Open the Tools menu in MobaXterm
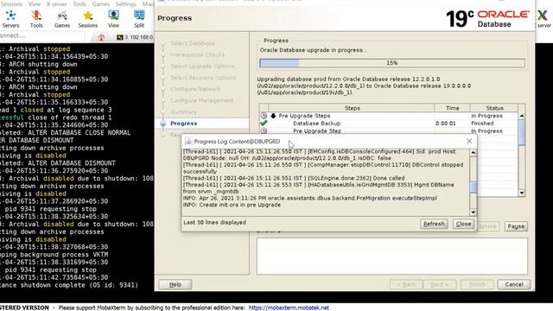 pyautogui.click(x=79, y=3)
